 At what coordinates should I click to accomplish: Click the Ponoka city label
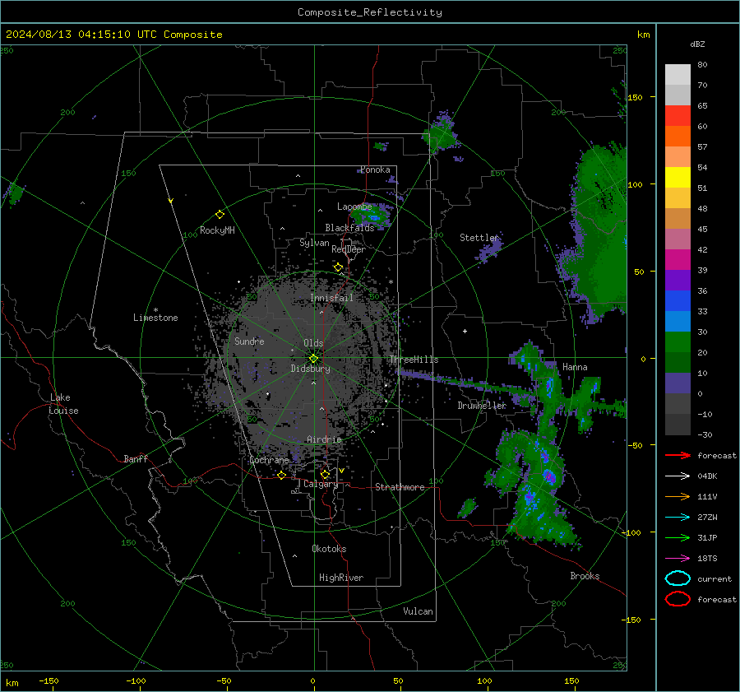375,170
